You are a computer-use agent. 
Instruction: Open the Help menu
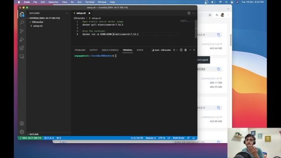pos(112,2)
